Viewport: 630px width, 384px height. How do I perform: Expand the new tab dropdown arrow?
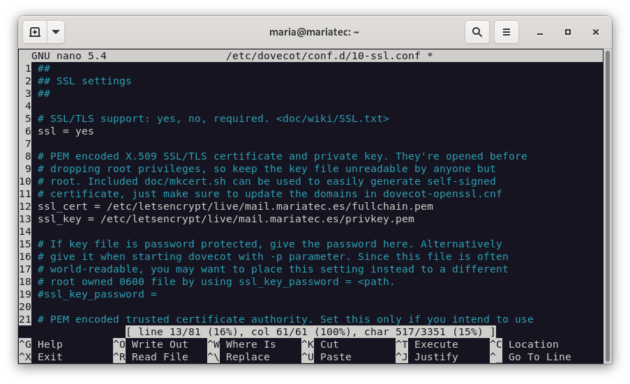pyautogui.click(x=56, y=32)
